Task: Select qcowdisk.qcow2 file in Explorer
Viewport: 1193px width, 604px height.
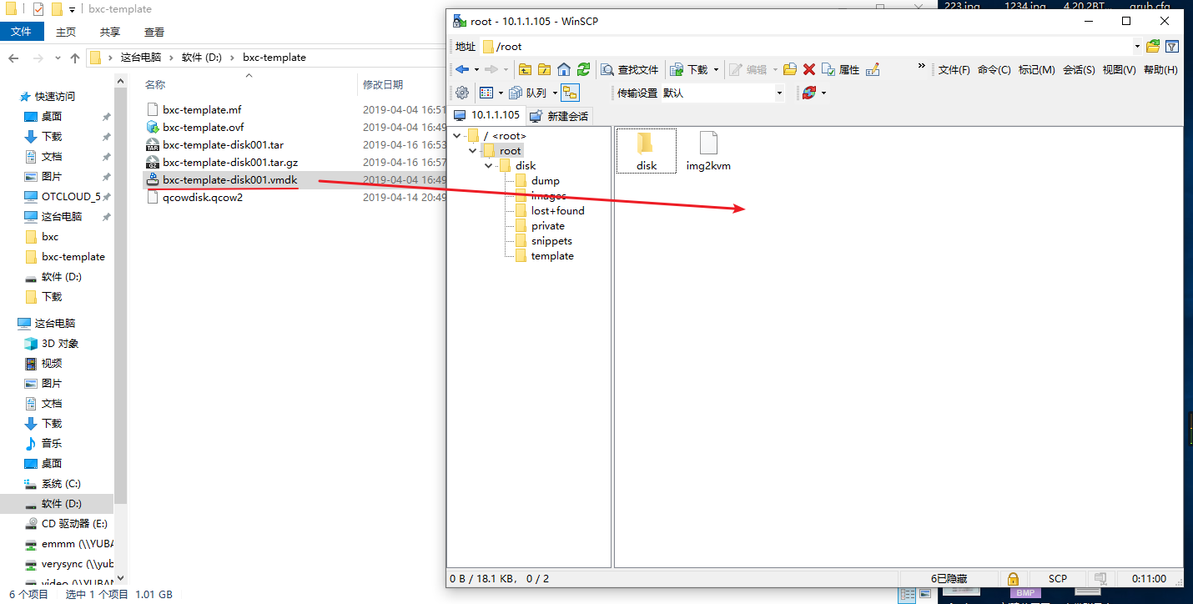Action: point(203,198)
